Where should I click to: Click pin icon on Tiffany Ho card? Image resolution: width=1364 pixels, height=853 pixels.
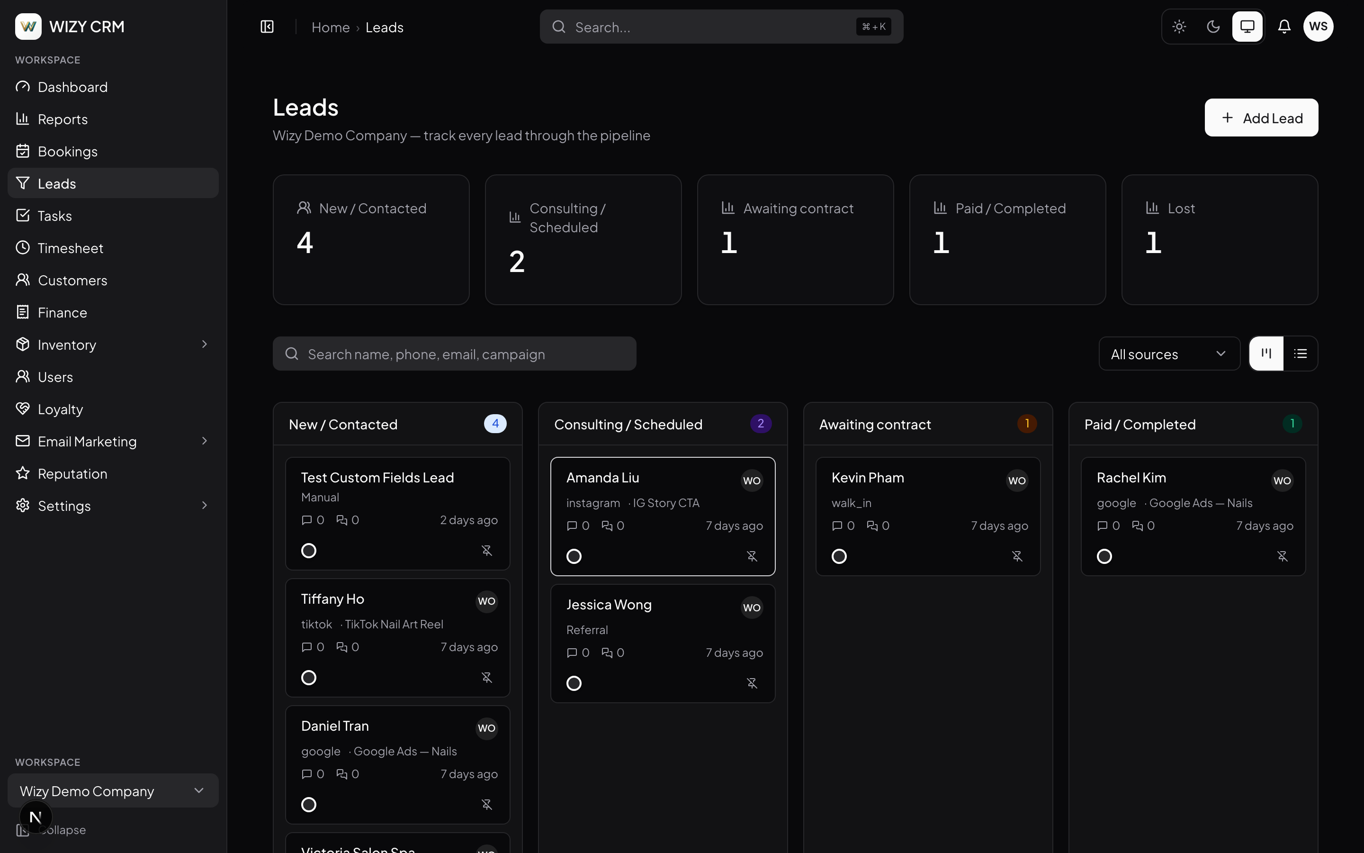(487, 678)
